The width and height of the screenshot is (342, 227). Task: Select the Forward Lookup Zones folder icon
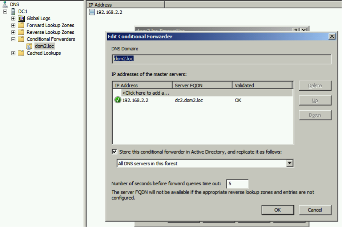(x=21, y=25)
